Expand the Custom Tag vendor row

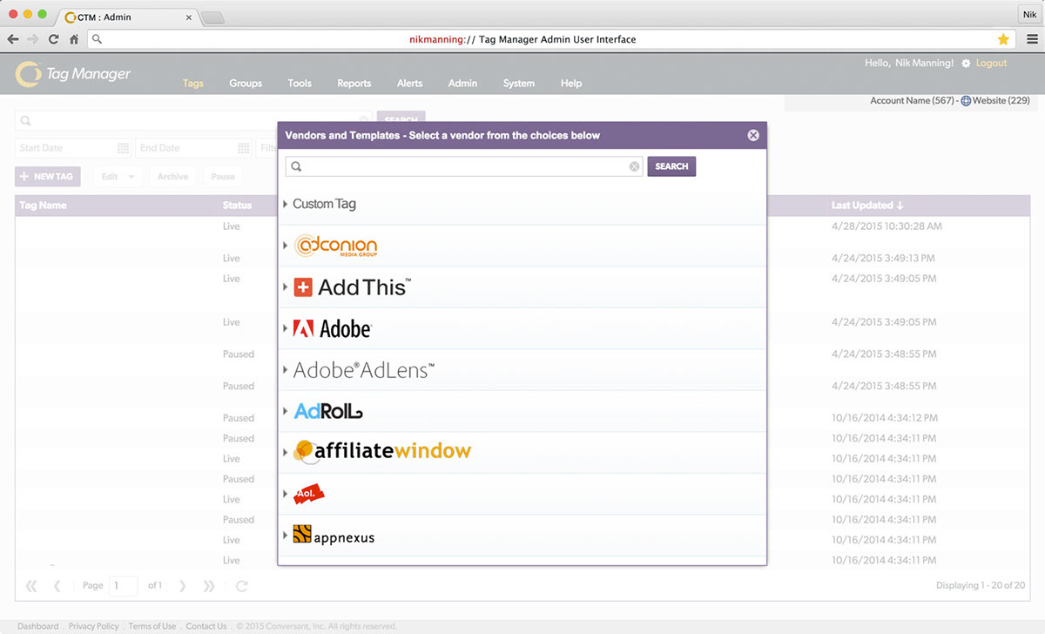click(286, 204)
